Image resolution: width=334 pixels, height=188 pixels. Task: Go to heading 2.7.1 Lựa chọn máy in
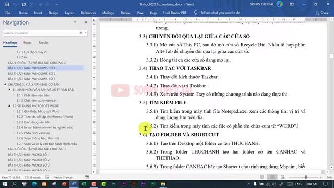pos(31,52)
